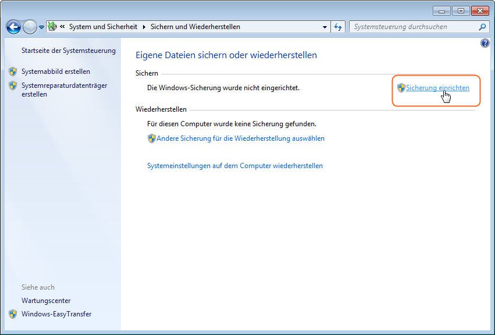Click the Siehe auch label
The width and height of the screenshot is (495, 335).
tap(38, 287)
